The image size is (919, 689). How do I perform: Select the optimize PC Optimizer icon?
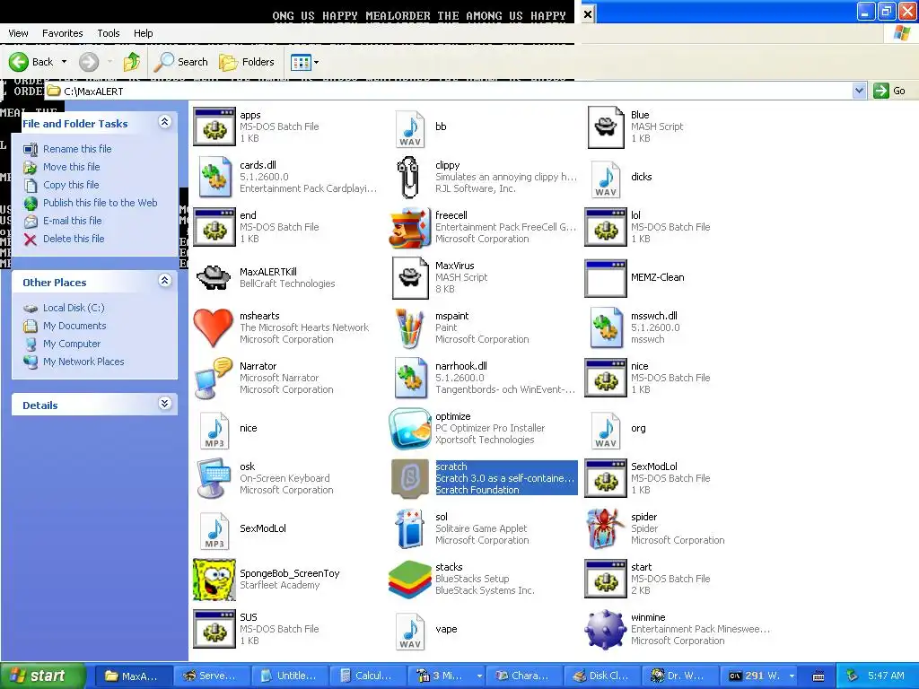click(409, 428)
